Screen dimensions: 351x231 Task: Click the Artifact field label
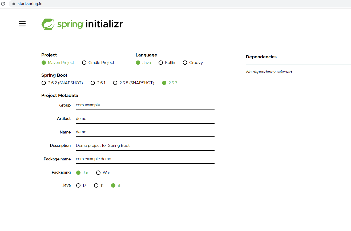[x=64, y=119]
